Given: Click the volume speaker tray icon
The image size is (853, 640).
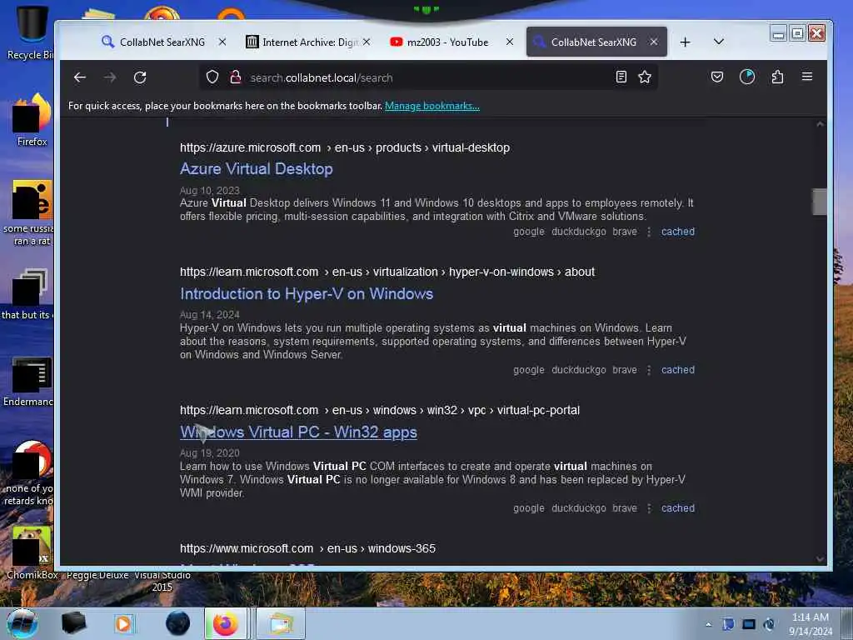Looking at the screenshot, I should 769,624.
